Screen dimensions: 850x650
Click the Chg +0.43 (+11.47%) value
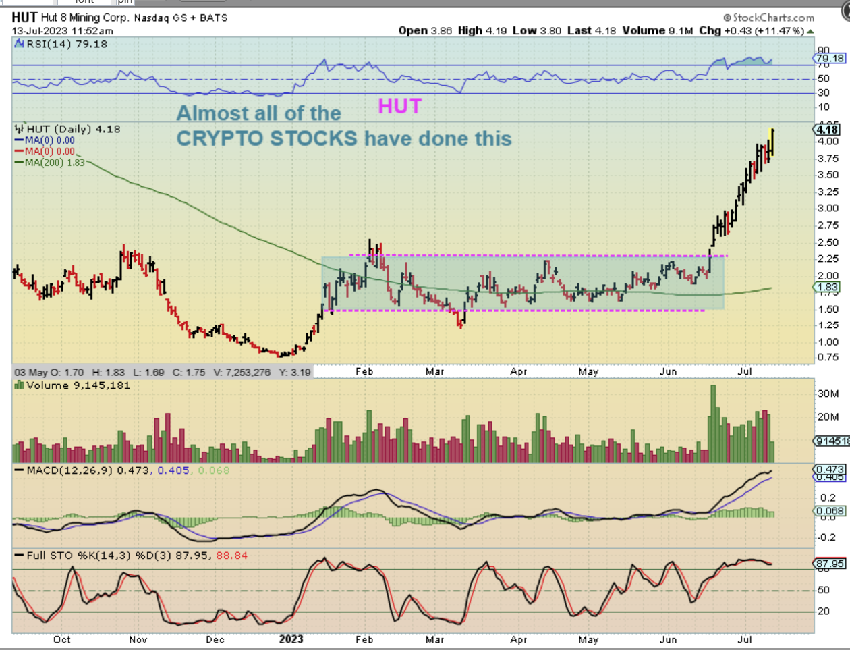[752, 30]
